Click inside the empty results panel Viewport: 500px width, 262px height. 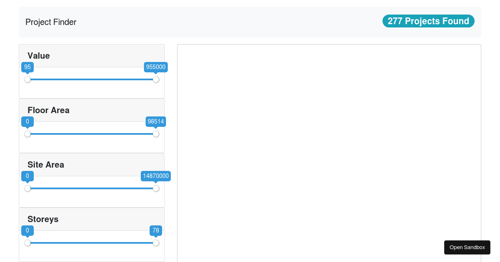(329, 153)
